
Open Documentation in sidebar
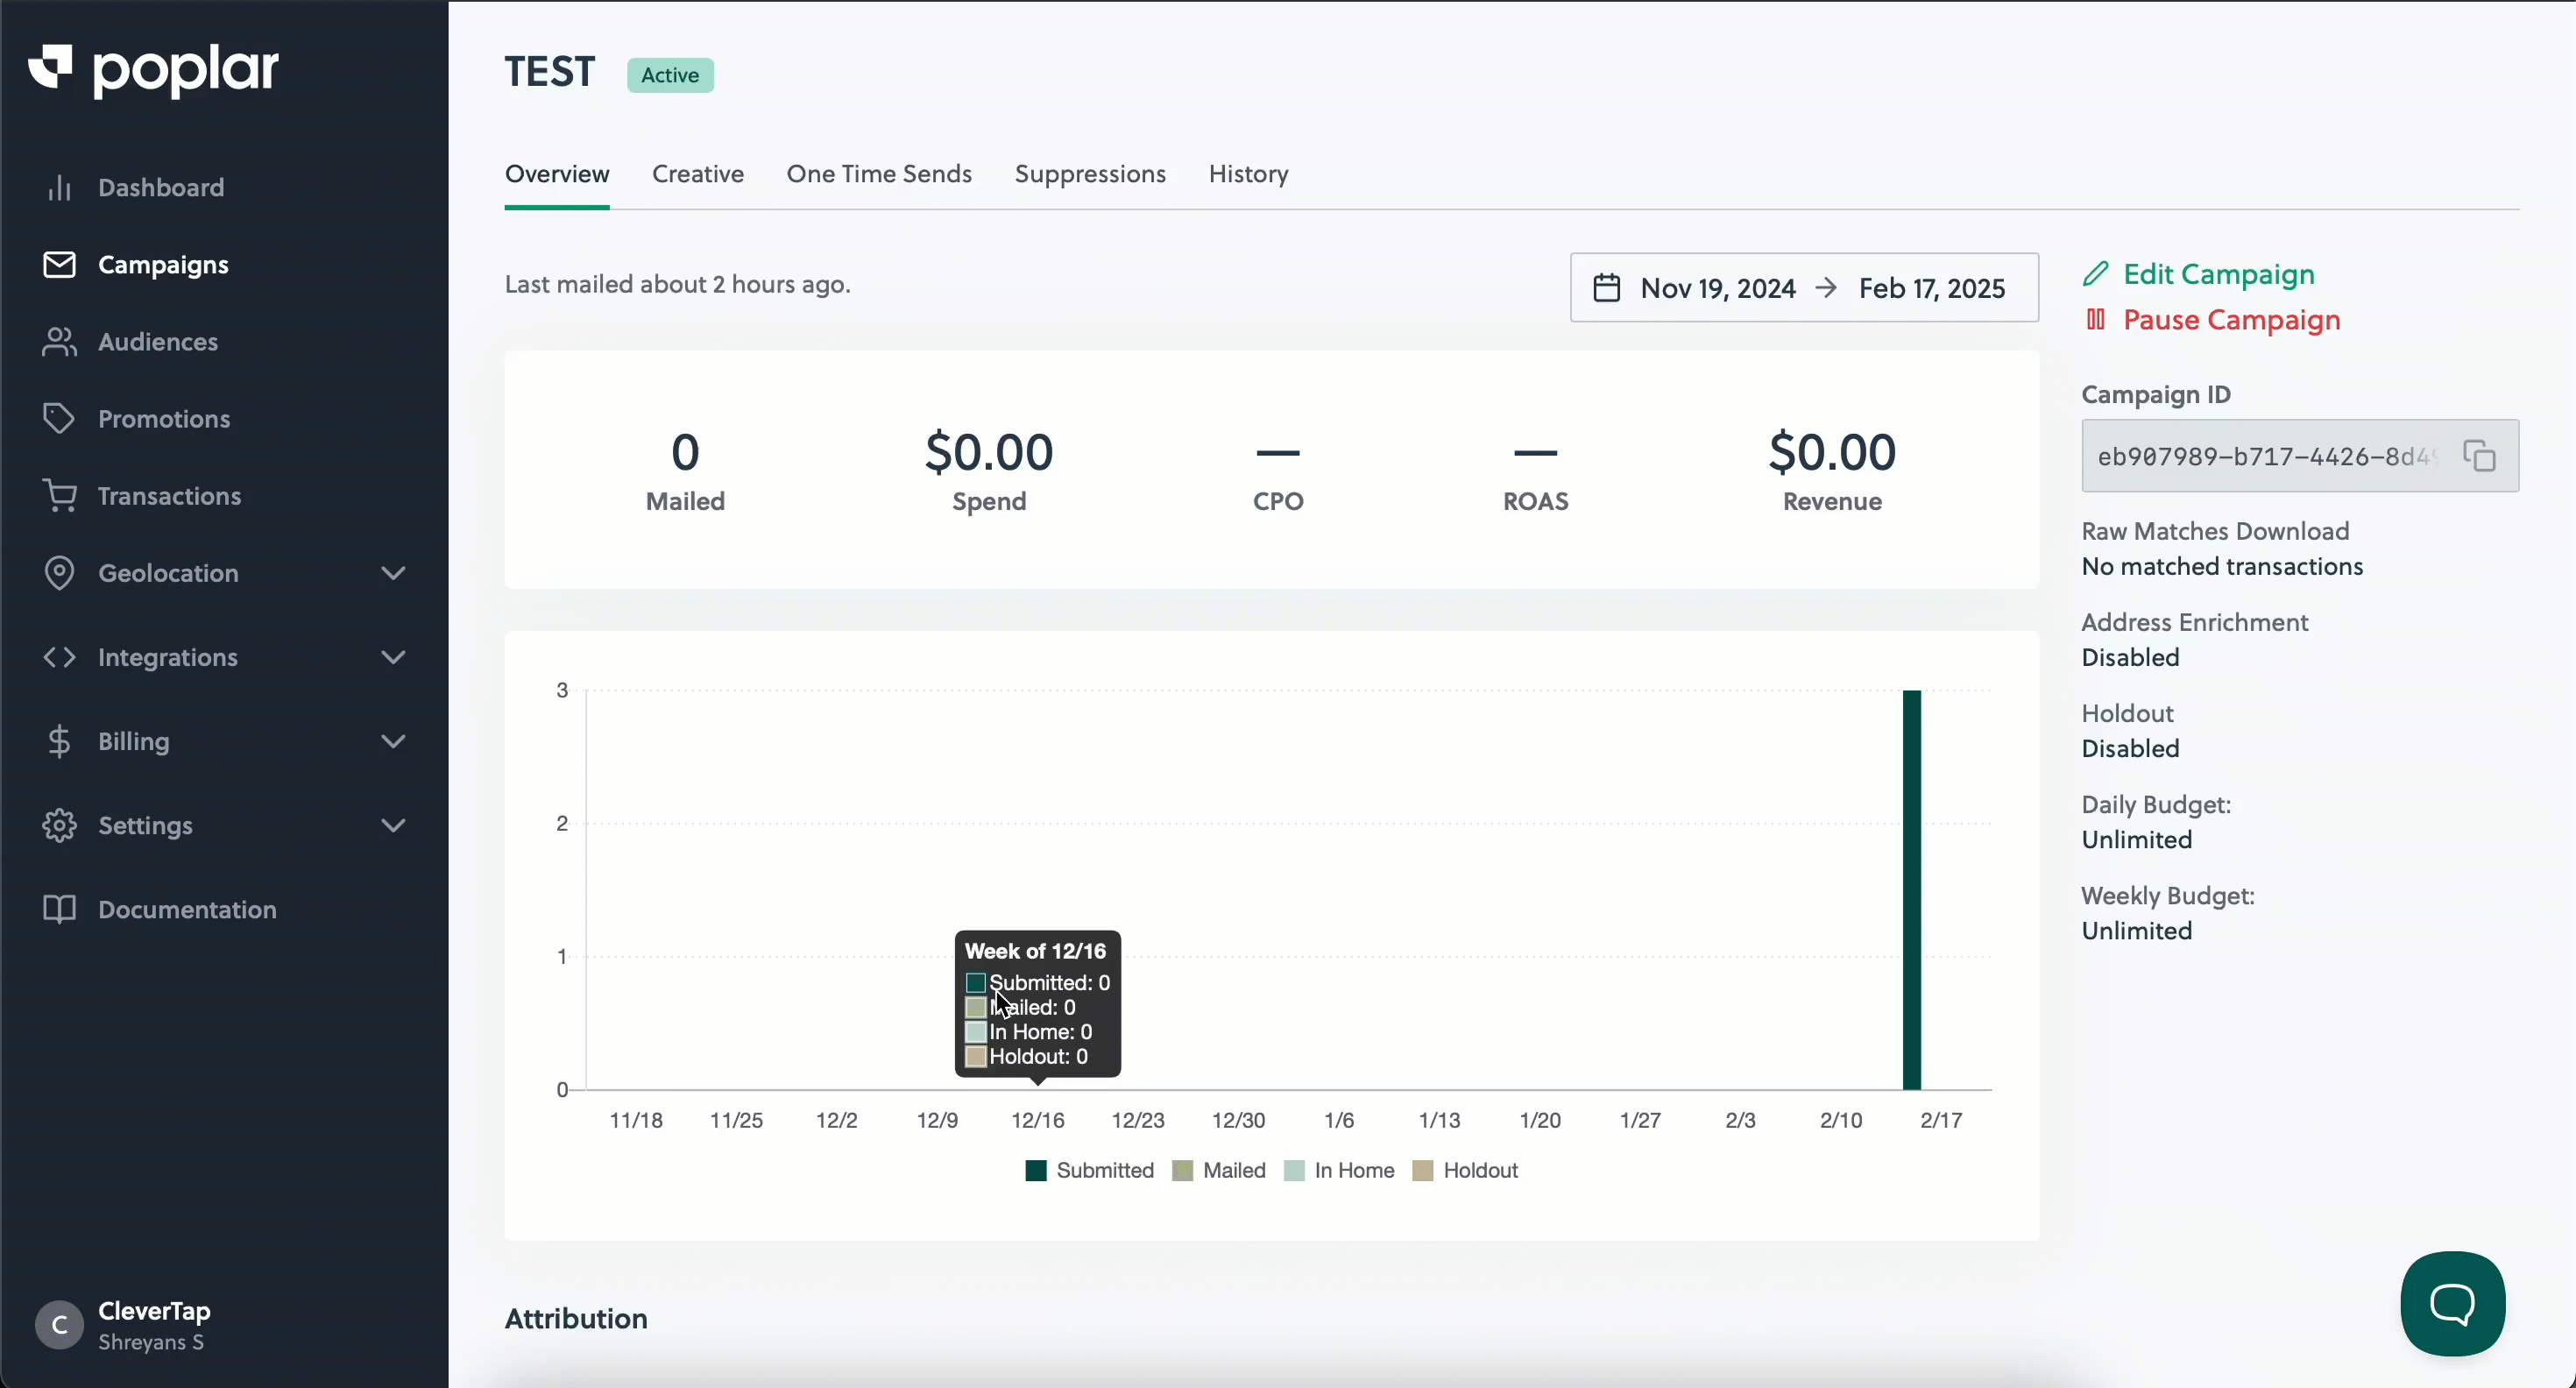point(187,909)
